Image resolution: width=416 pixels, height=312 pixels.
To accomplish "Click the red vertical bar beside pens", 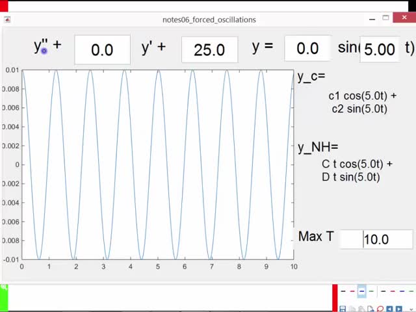I will (335, 298).
